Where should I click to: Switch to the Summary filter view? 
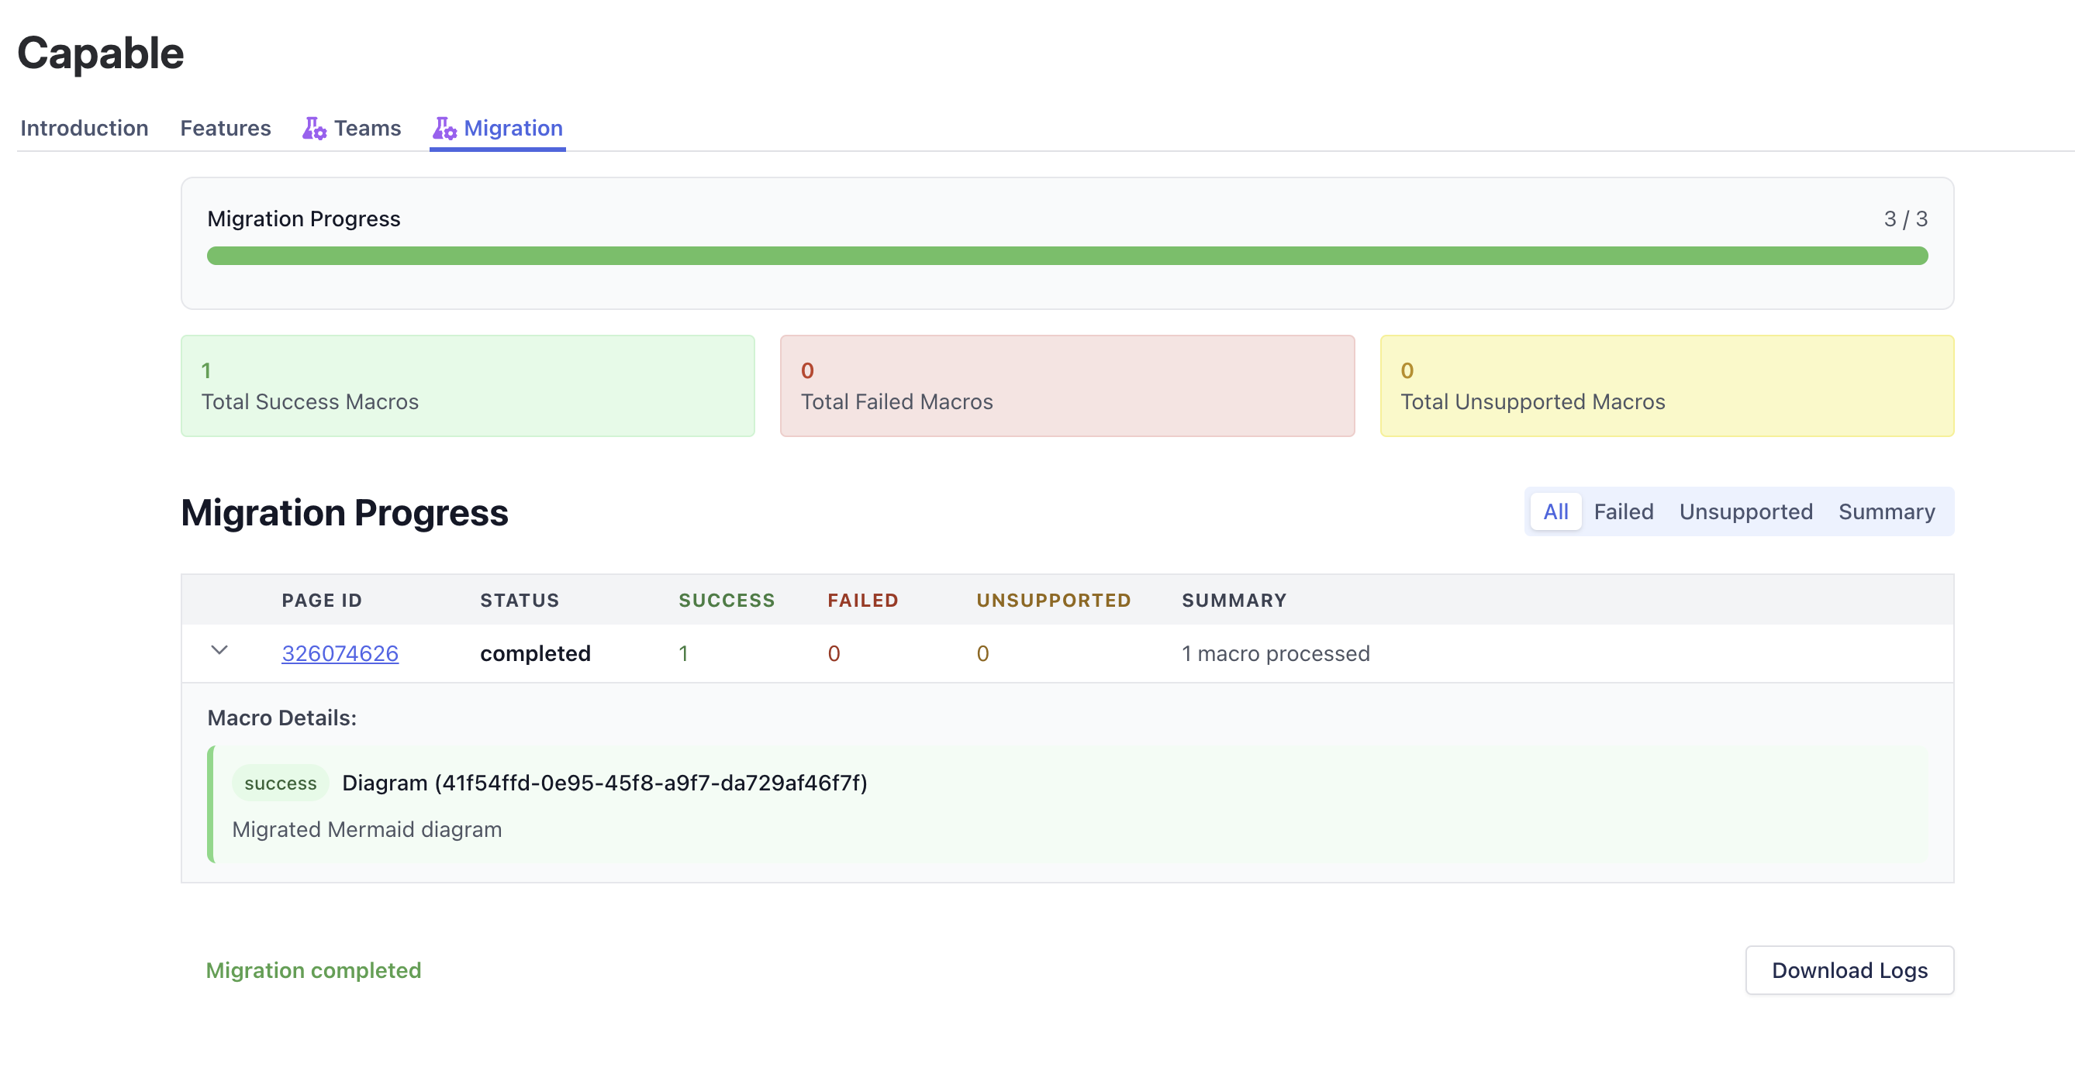1887,511
